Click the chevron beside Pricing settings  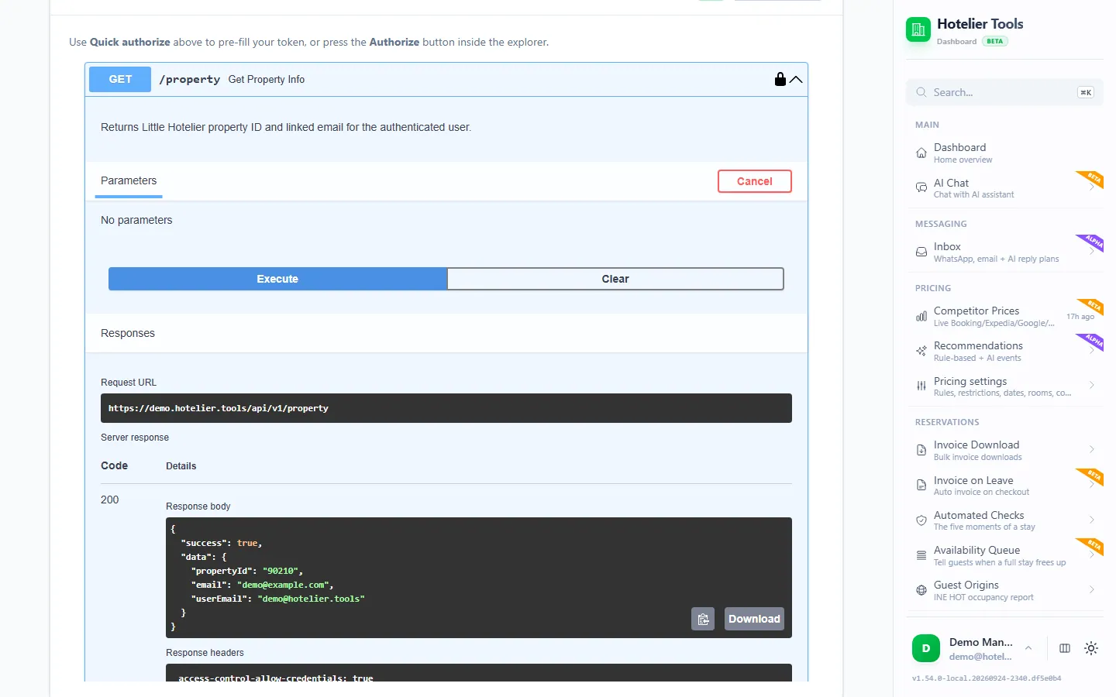pyautogui.click(x=1091, y=386)
